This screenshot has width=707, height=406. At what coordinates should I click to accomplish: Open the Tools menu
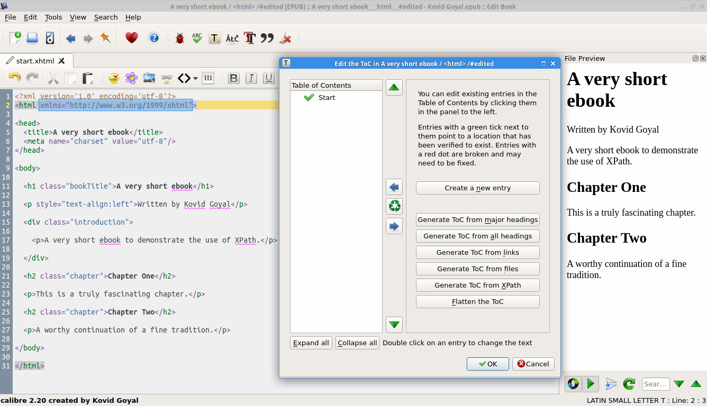click(53, 17)
